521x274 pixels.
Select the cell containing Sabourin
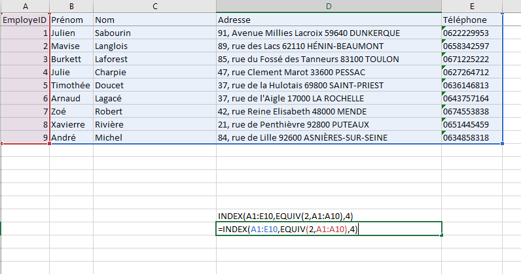point(155,33)
